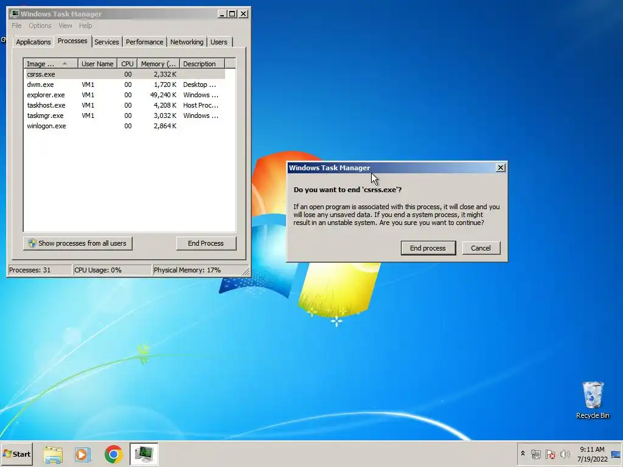Click Show processes from all users button

(77, 243)
